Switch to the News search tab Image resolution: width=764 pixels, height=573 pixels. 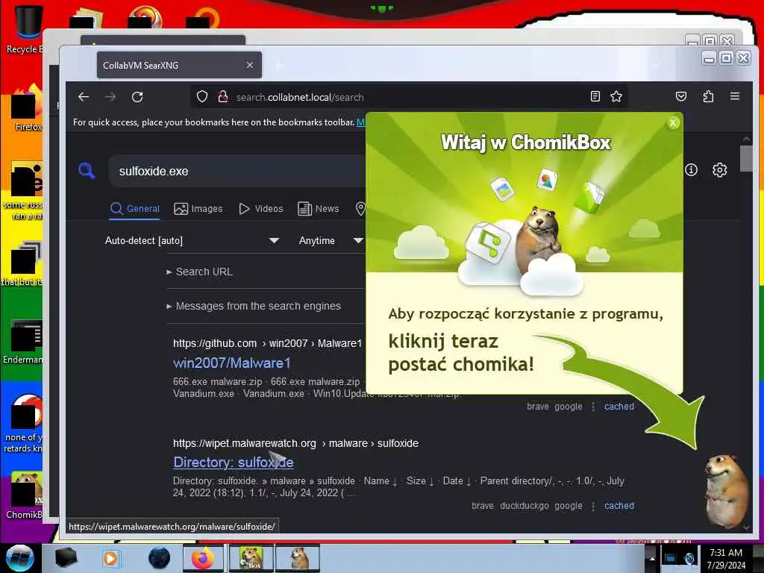pyautogui.click(x=318, y=209)
